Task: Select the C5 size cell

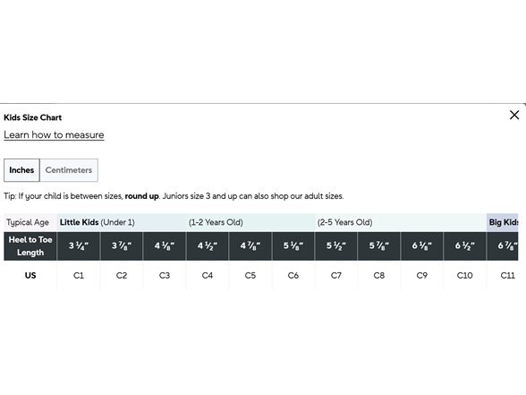Action: (250, 276)
